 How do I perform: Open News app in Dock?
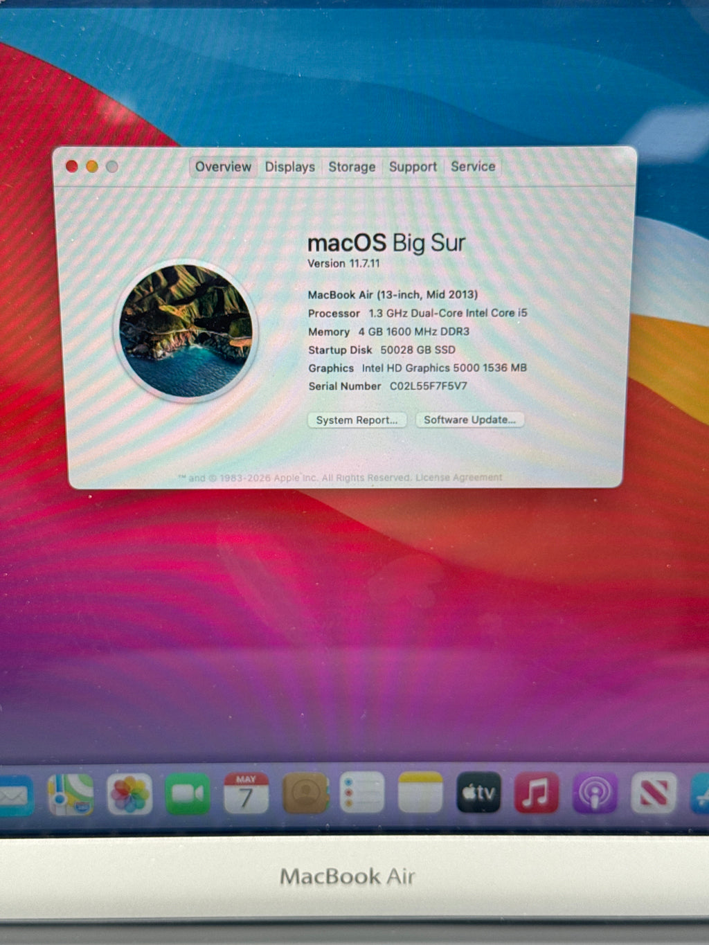pyautogui.click(x=654, y=793)
